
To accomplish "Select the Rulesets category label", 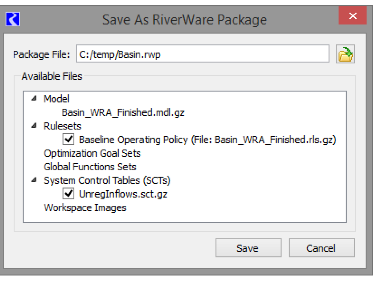I will pos(62,126).
